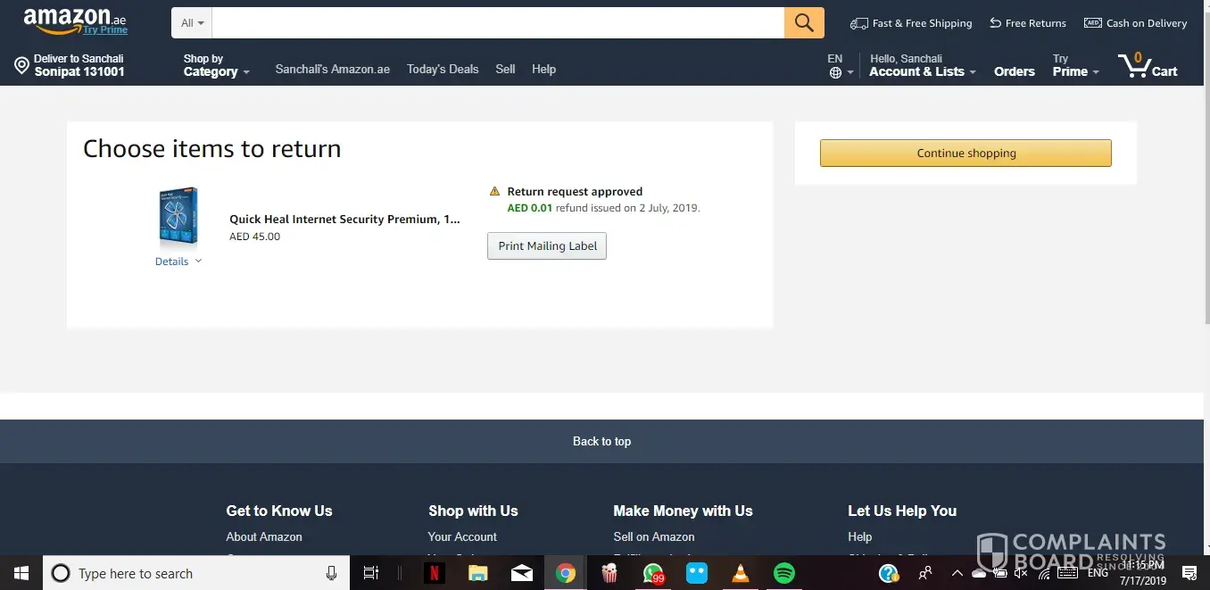Open the Sell menu item
The height and width of the screenshot is (590, 1210).
pos(505,69)
